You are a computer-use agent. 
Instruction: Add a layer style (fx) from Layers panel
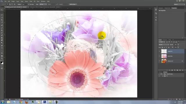[170, 70]
